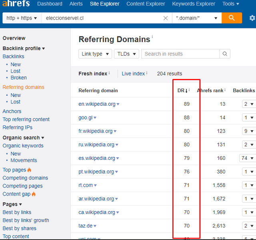Click info icon beside Fresh index
This screenshot has width=256, height=240.
point(109,73)
